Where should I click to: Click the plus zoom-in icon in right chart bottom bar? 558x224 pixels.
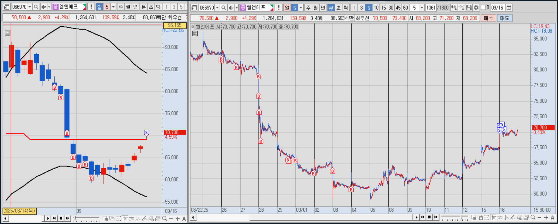click(x=546, y=218)
